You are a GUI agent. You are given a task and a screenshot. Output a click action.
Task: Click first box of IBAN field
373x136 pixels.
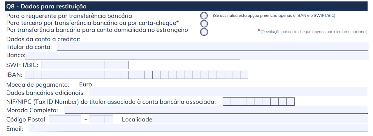pos(29,75)
